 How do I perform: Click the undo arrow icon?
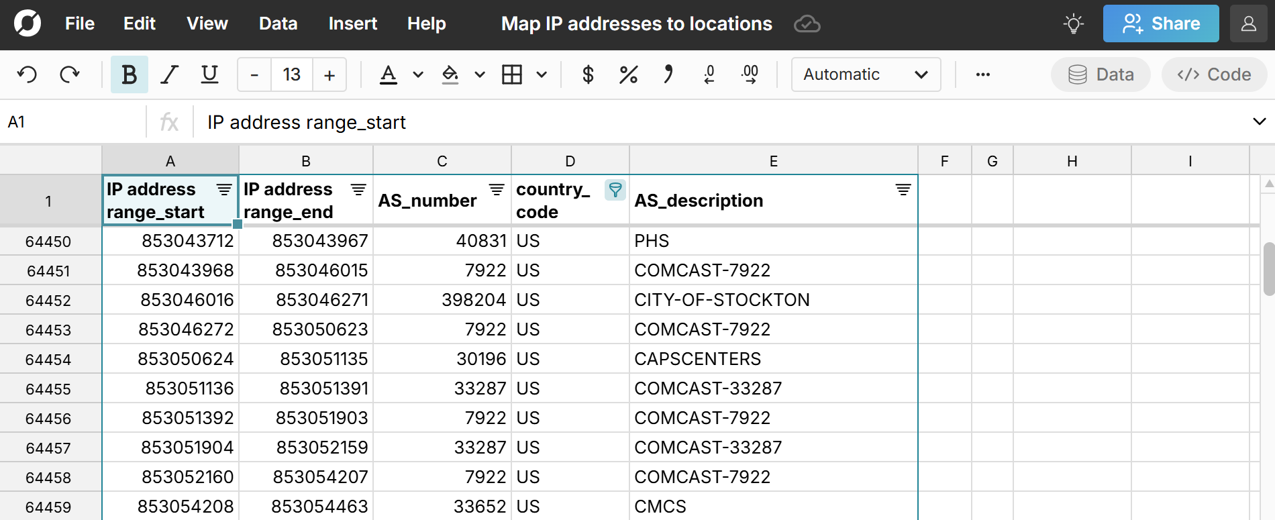[28, 74]
